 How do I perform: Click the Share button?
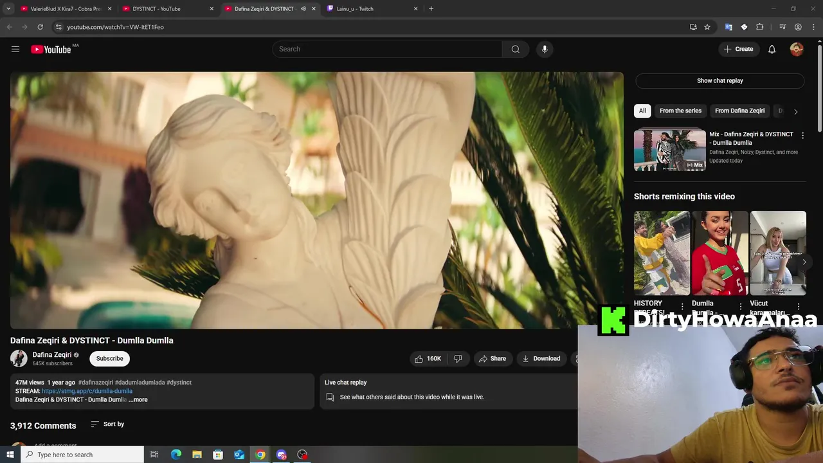pyautogui.click(x=493, y=359)
